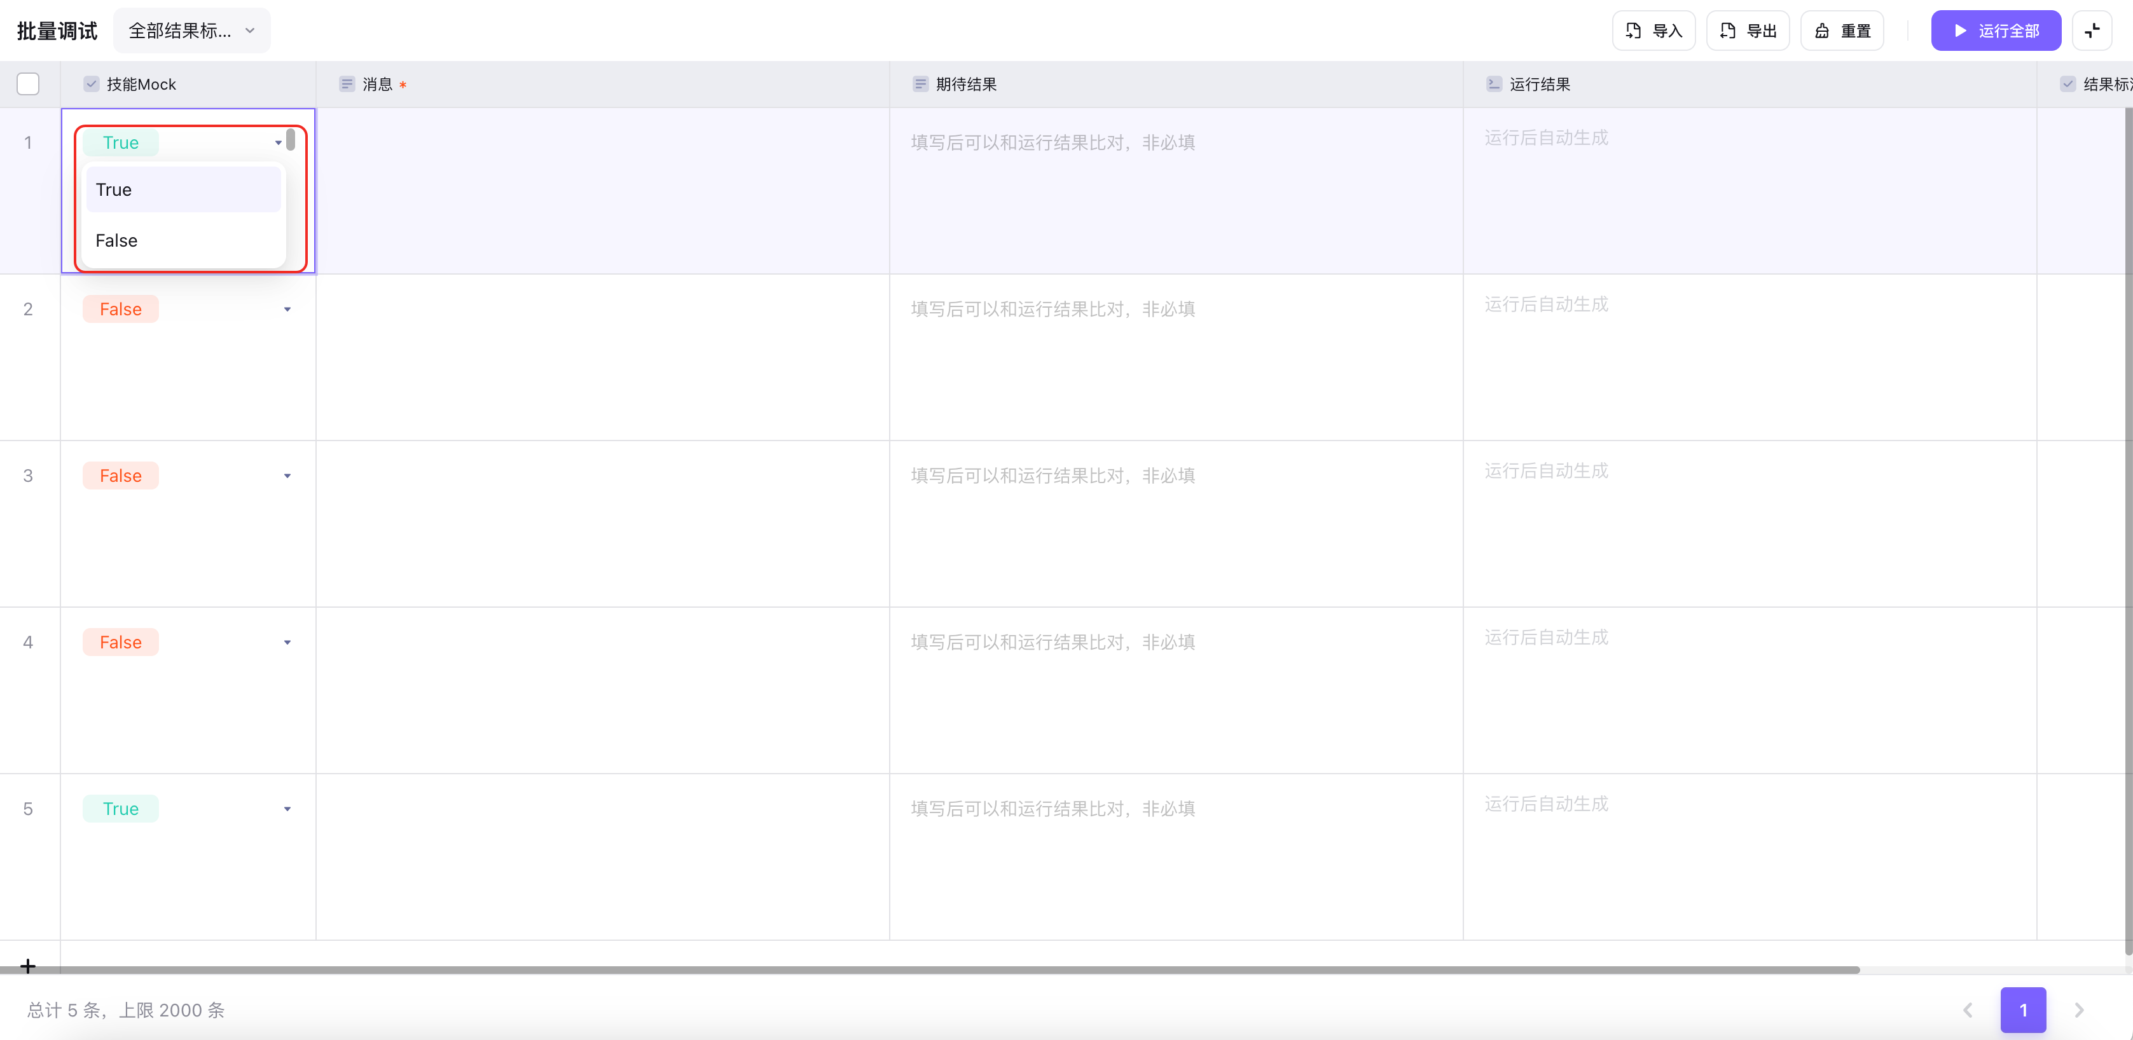Click the 导入 import button

[1653, 31]
